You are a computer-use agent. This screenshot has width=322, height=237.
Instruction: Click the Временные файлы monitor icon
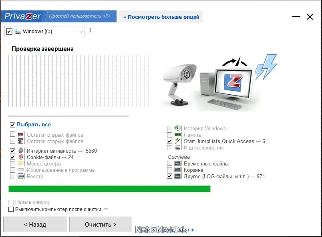pyautogui.click(x=177, y=163)
